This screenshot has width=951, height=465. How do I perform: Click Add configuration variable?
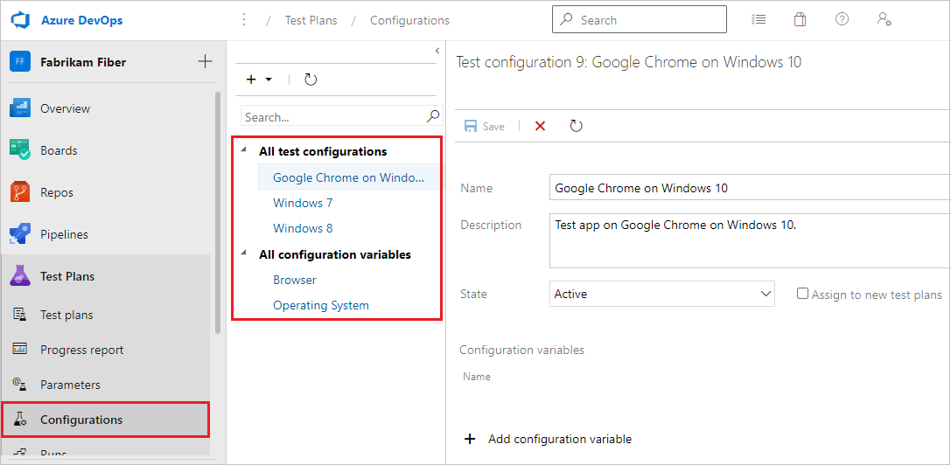coord(559,439)
